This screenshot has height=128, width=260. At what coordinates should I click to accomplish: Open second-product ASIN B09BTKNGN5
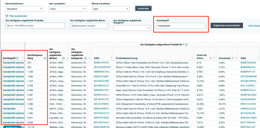point(248,63)
